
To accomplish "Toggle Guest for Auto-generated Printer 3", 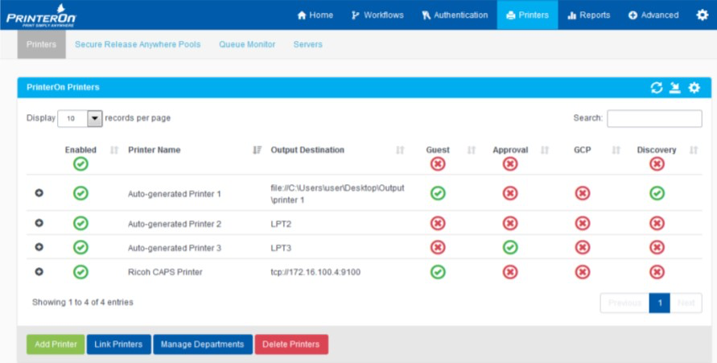I will click(x=438, y=247).
